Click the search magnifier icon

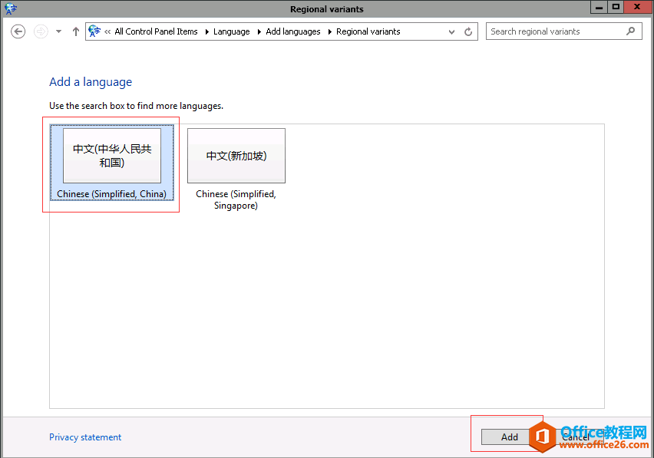[631, 31]
